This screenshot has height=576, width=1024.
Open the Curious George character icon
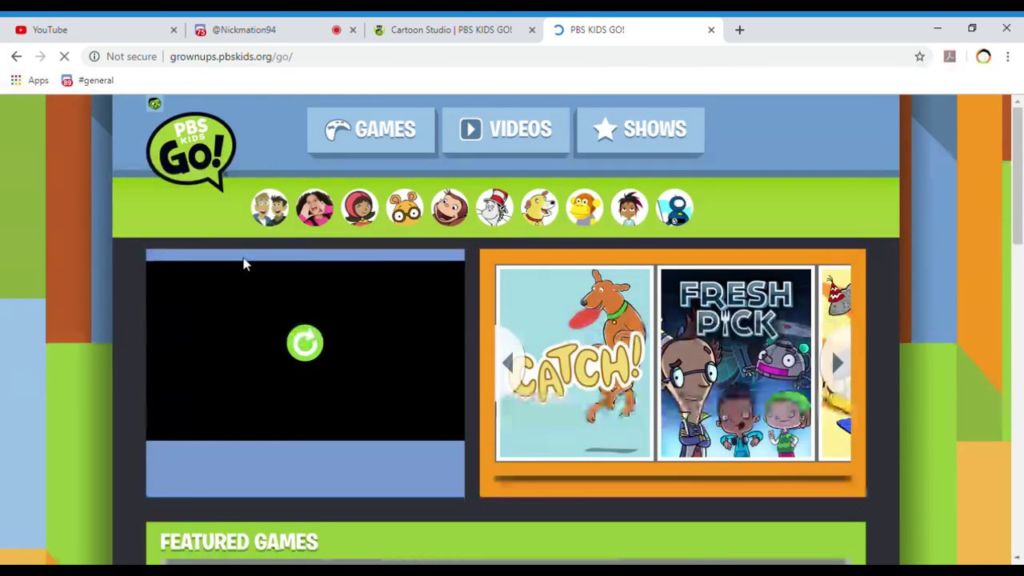coord(449,208)
